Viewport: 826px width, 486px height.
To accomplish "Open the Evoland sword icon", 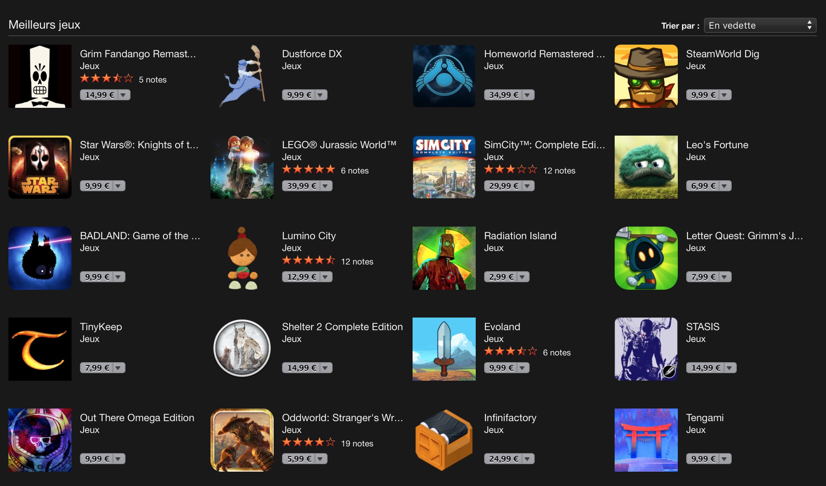I will (444, 349).
